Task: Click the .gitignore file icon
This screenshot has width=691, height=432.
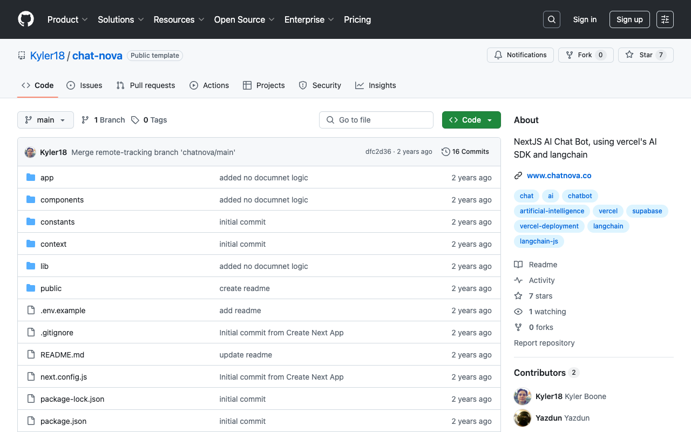Action: pos(31,333)
